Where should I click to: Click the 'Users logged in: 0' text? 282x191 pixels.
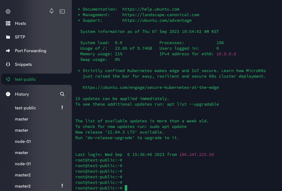(189, 48)
